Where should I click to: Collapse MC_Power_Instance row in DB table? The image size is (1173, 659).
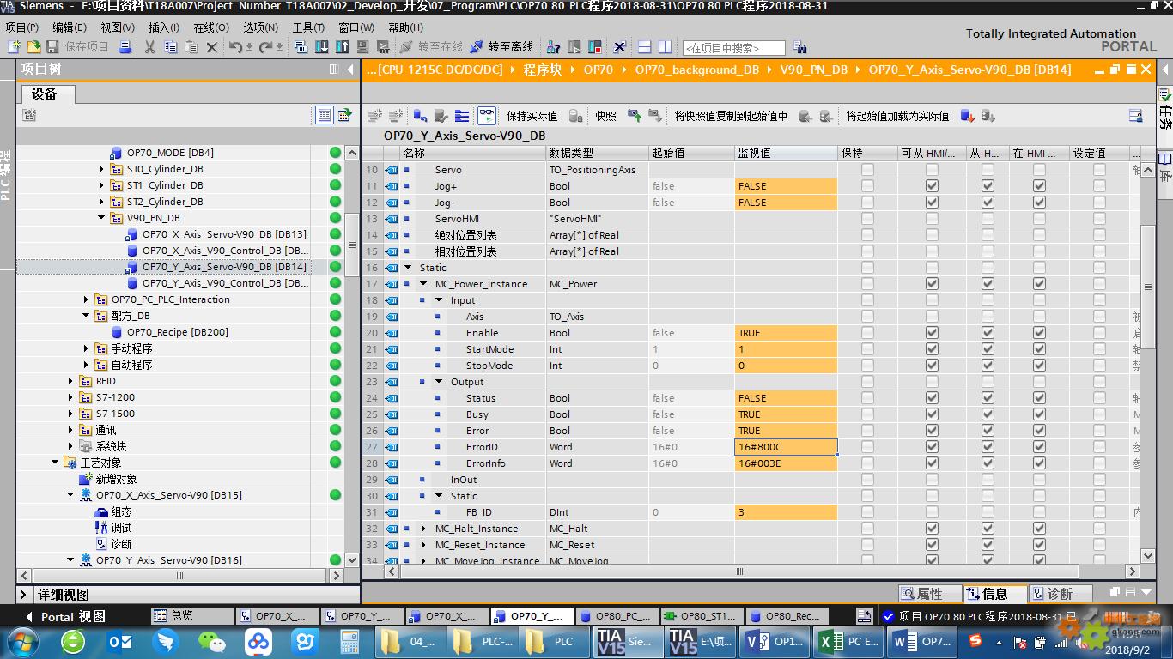(x=423, y=284)
